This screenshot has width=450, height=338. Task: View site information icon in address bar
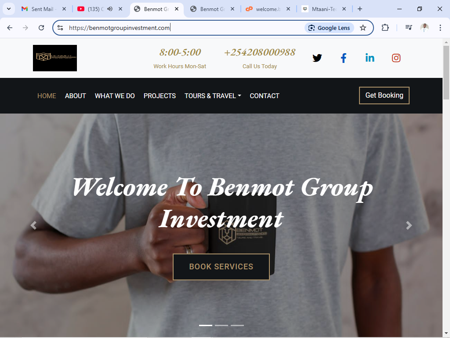[x=60, y=28]
